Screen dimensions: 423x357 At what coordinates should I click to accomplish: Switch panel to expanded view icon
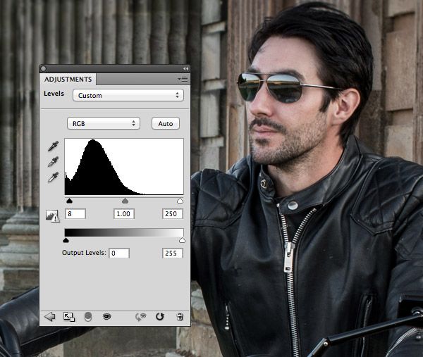[x=69, y=317]
